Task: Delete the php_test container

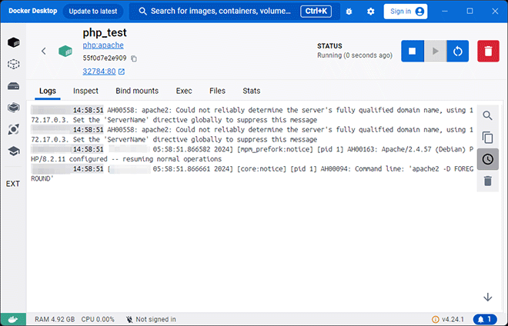Action: (x=488, y=52)
